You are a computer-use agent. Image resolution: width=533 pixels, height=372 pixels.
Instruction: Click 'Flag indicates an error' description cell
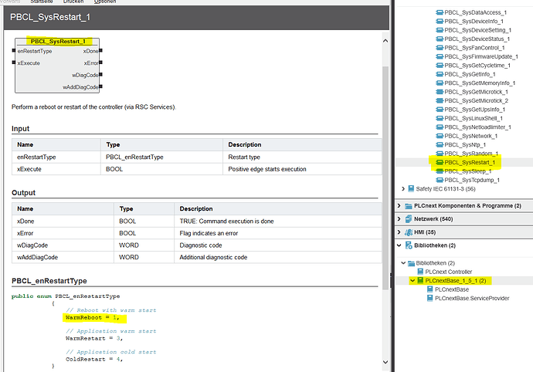[278, 233]
